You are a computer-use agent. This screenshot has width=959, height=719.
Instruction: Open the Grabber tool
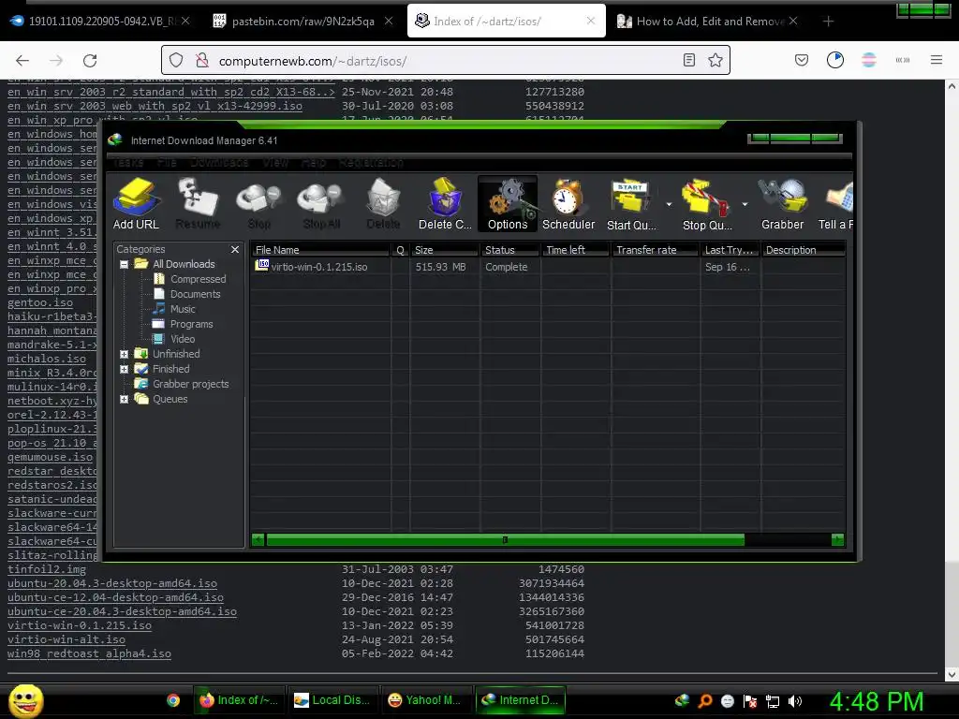[x=782, y=203]
